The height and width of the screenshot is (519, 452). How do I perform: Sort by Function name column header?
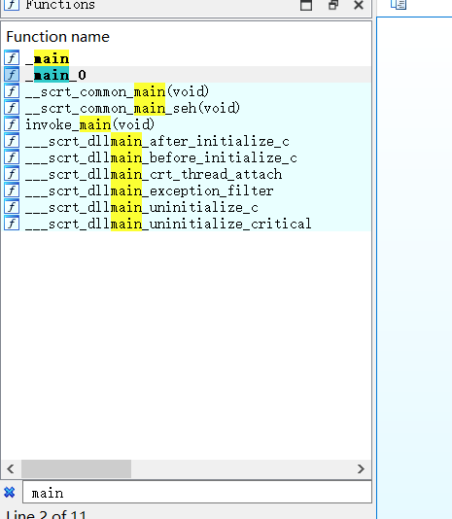click(x=57, y=37)
